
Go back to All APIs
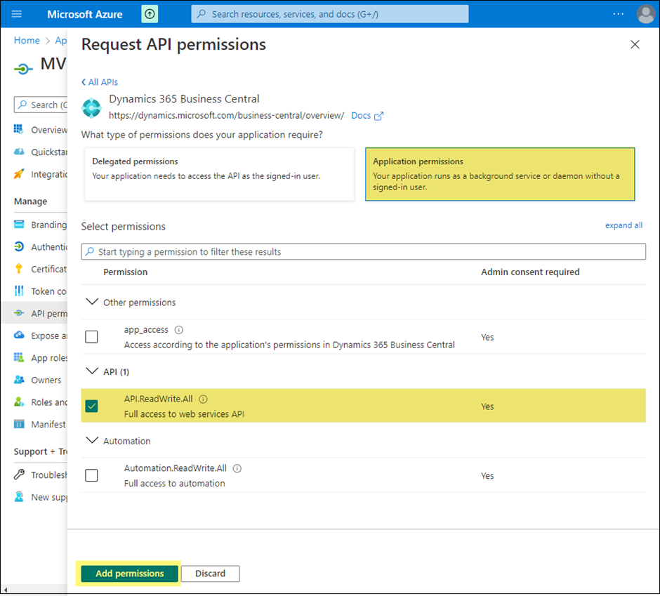tap(99, 82)
